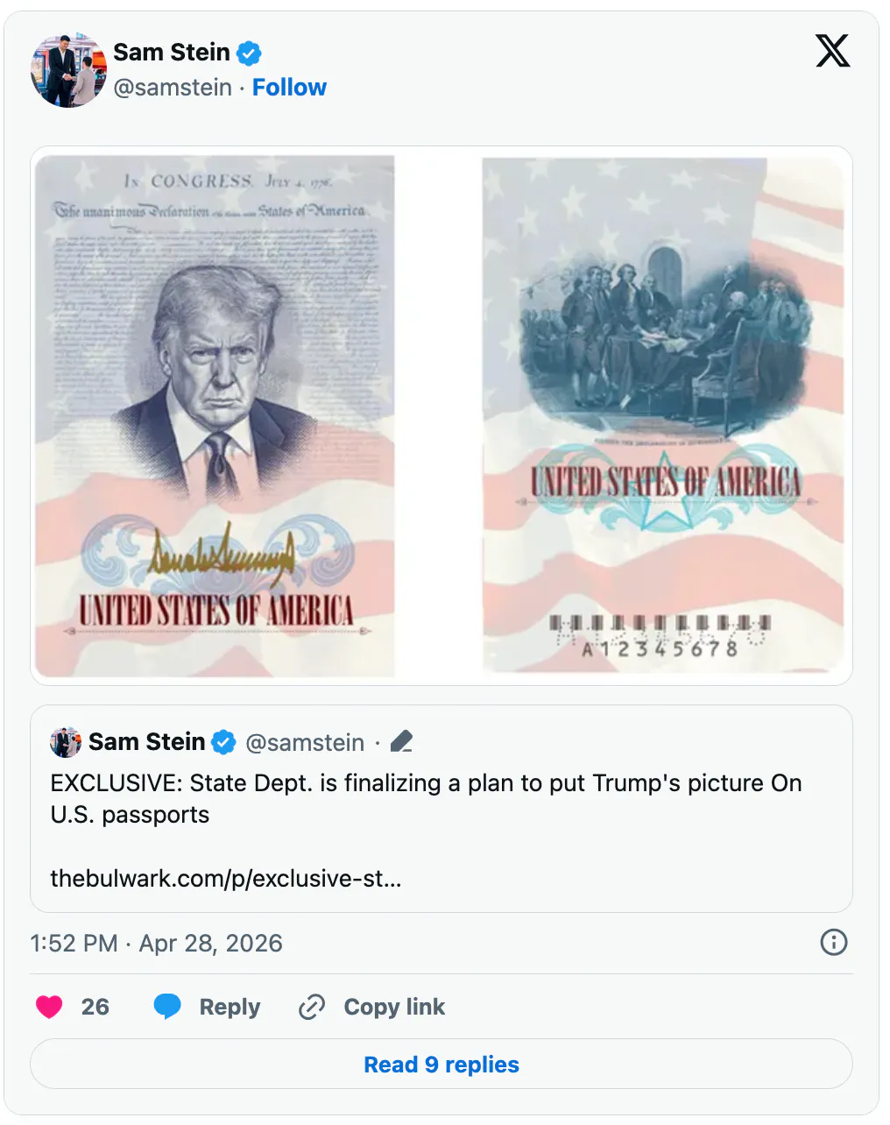Click the verified badge next to Sam Stein
Viewport: 890px width, 1125px height.
pyautogui.click(x=249, y=53)
